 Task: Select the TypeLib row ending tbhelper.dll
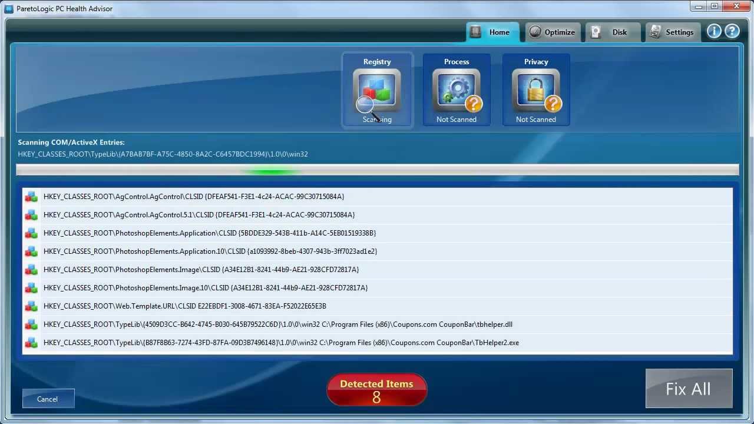tap(278, 324)
